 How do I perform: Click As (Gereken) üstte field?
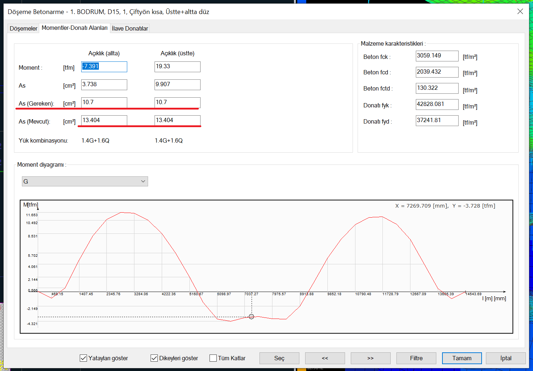coord(178,103)
